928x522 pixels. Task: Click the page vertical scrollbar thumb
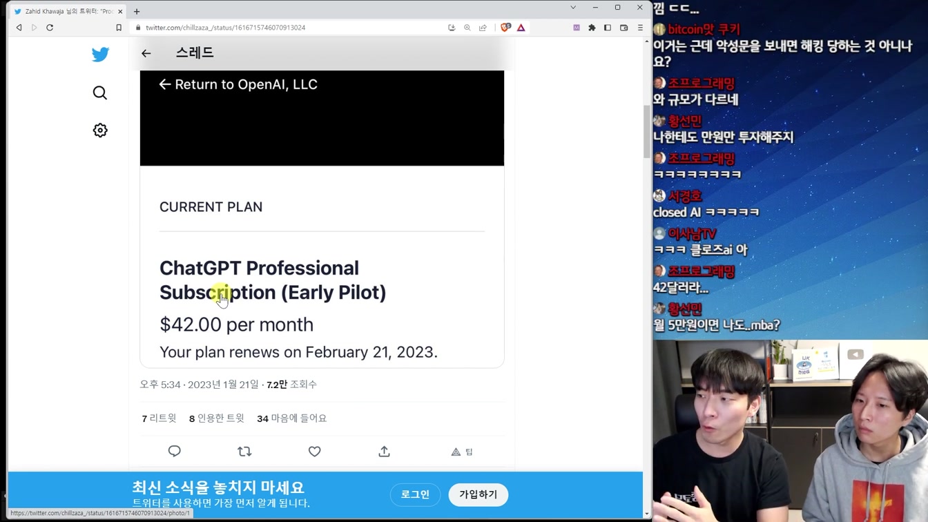pyautogui.click(x=647, y=131)
